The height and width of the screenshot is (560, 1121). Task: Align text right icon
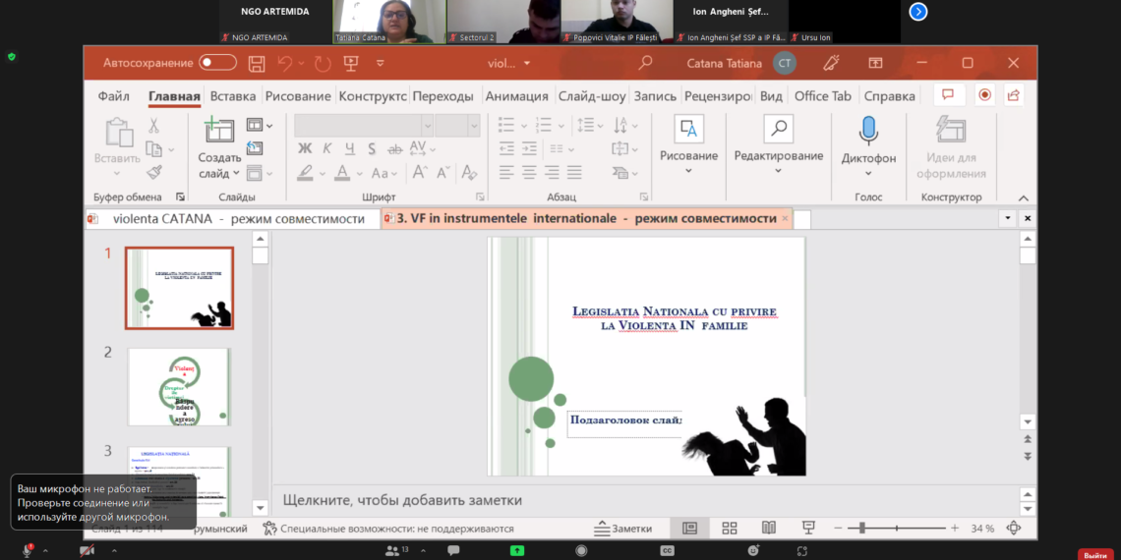(552, 172)
